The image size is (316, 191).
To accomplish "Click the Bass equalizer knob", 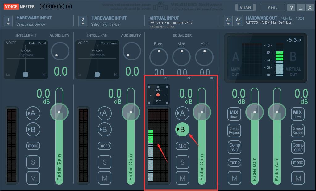I will [x=159, y=57].
